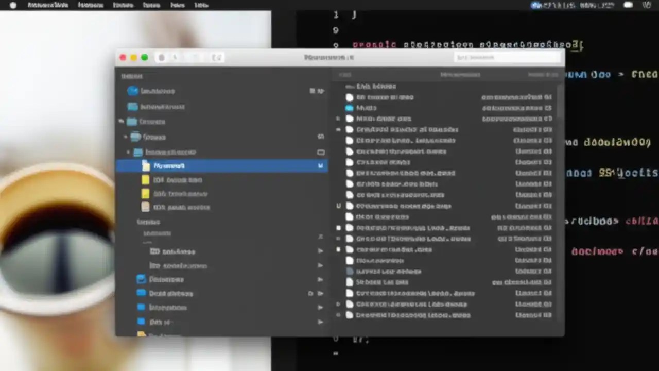Open the blue Music folder in the file list
The width and height of the screenshot is (659, 371).
366,108
